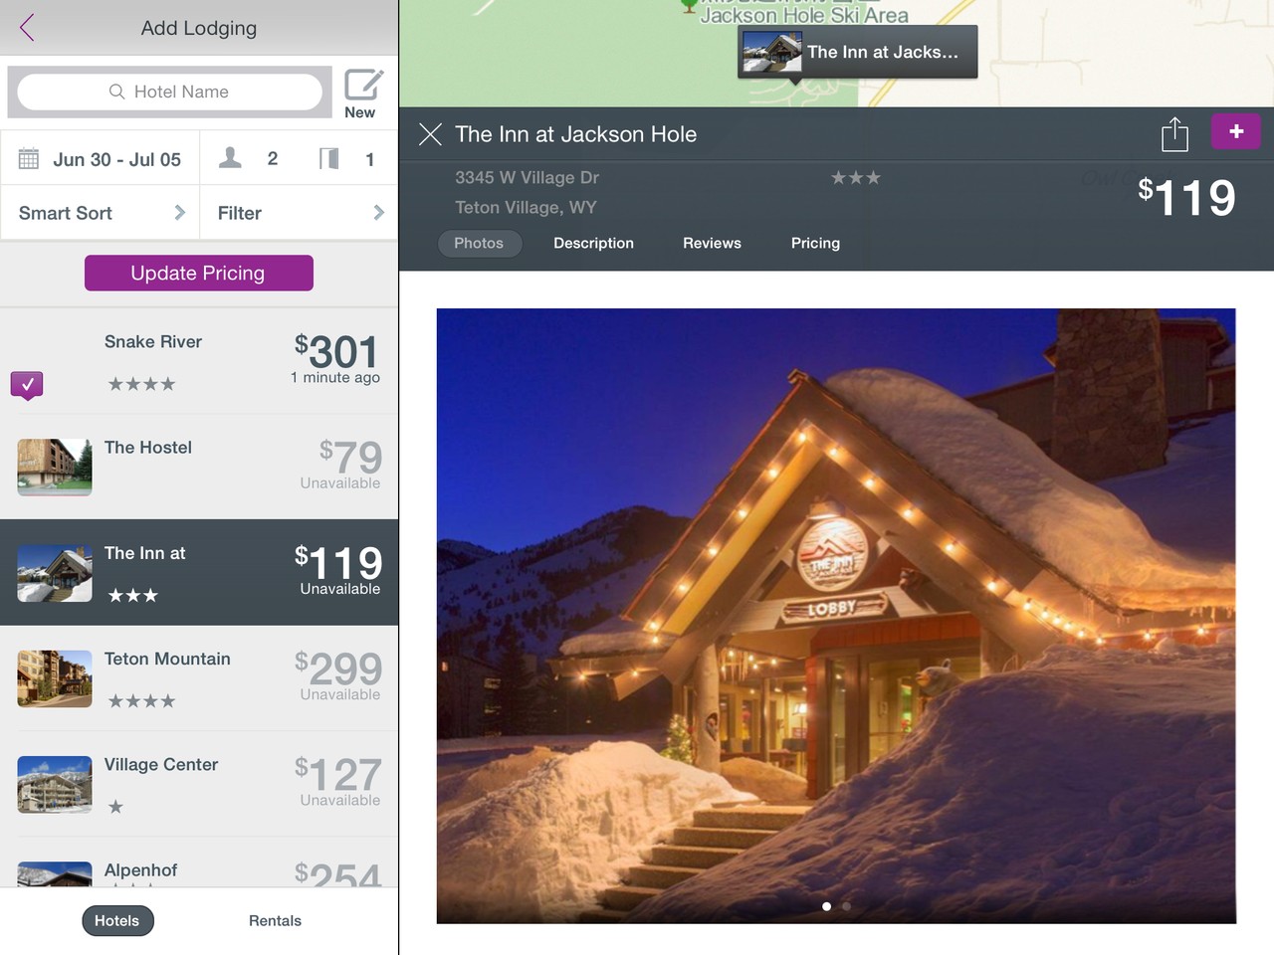Viewport: 1274px width, 955px height.
Task: Switch to the Hotels tab
Action: click(117, 921)
